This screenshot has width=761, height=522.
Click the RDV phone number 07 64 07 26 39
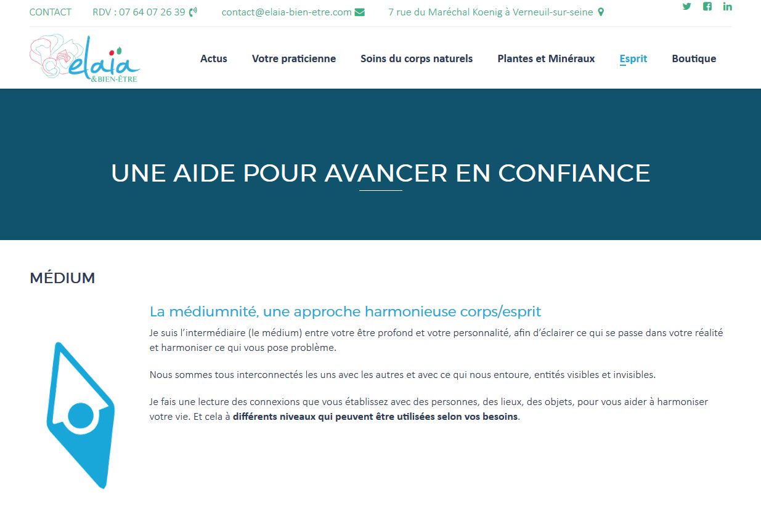139,12
